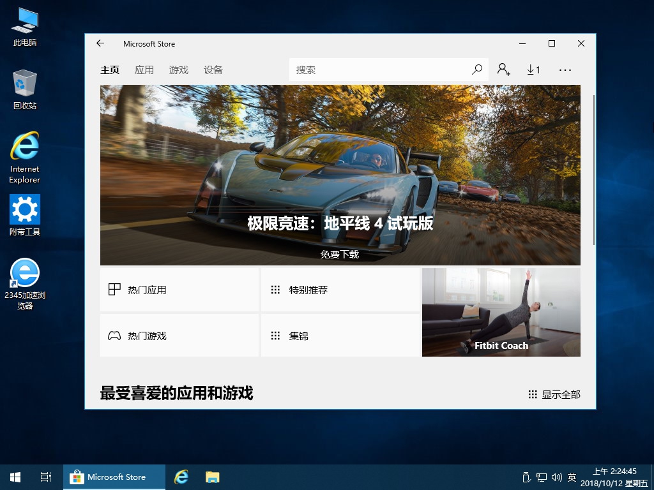
Task: Go back using the Store back arrow
Action: pos(100,43)
